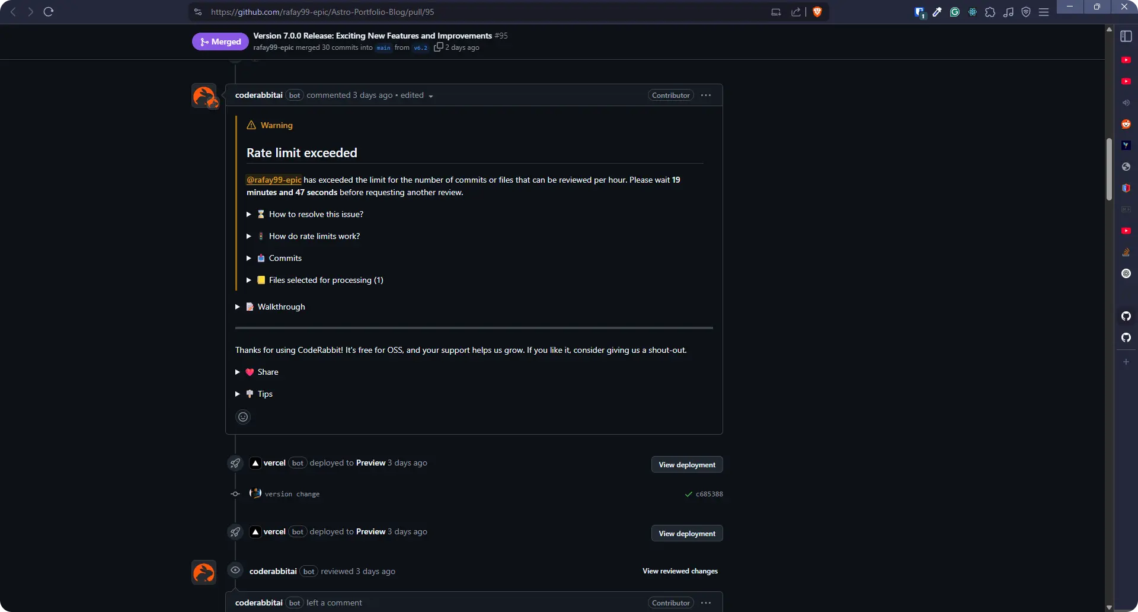Open the browser sidebar panel icon

1126,37
